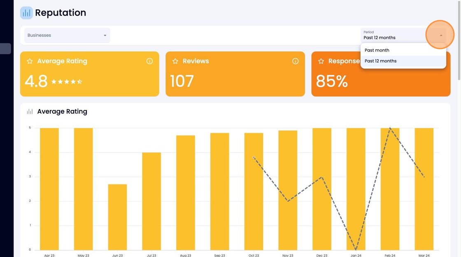Click the page vertical scrollbar

(x=459, y=40)
